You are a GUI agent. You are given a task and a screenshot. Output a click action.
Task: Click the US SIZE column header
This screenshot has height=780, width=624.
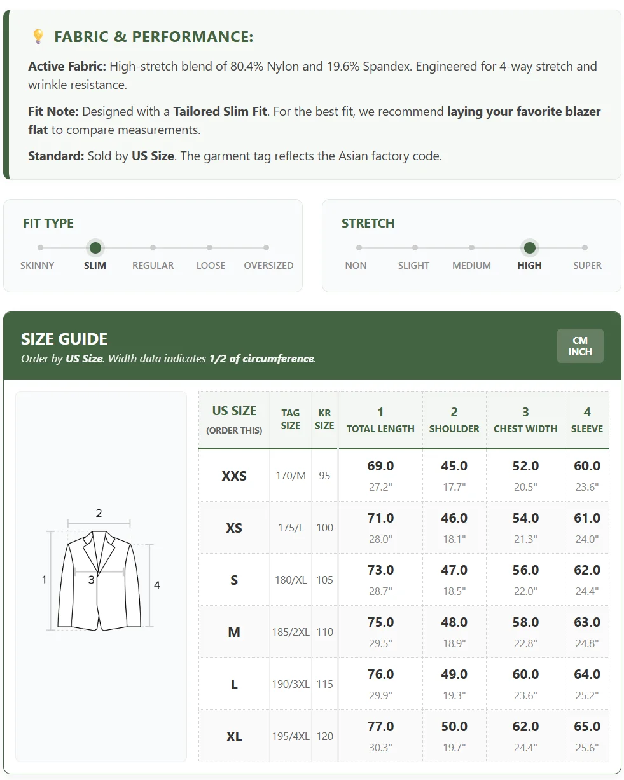[234, 420]
